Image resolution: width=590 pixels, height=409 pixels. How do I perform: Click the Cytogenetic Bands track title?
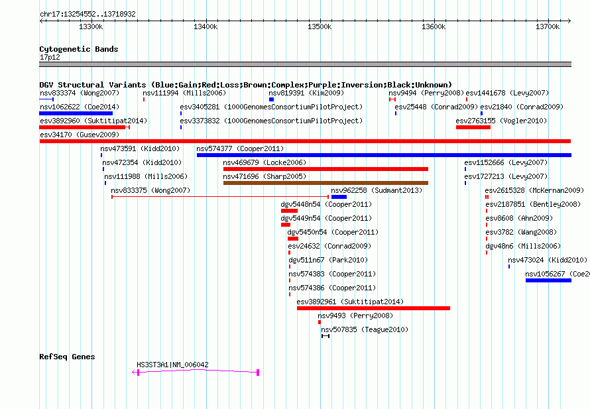(79, 49)
